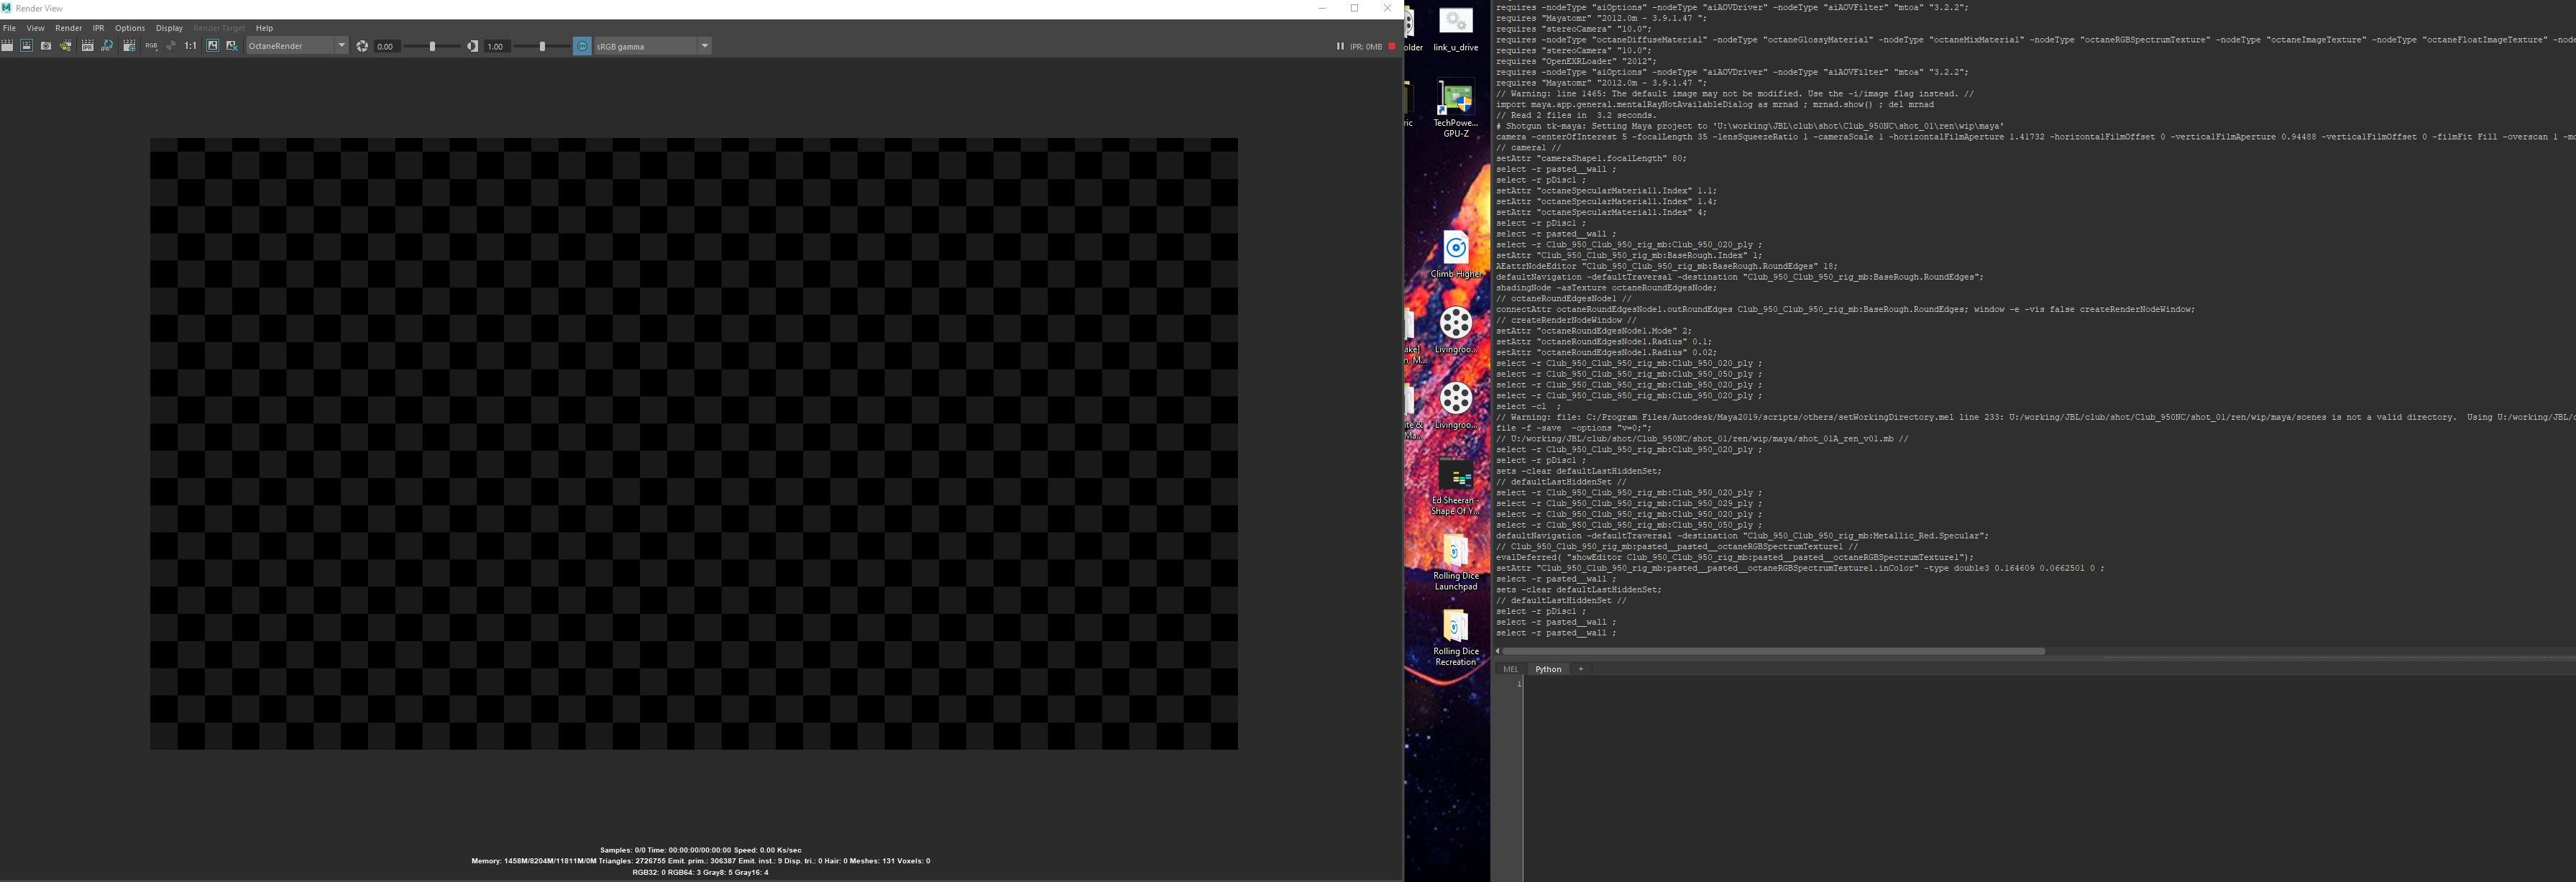Open render settings via clapperboard gear icon
The width and height of the screenshot is (2576, 882).
click(129, 46)
